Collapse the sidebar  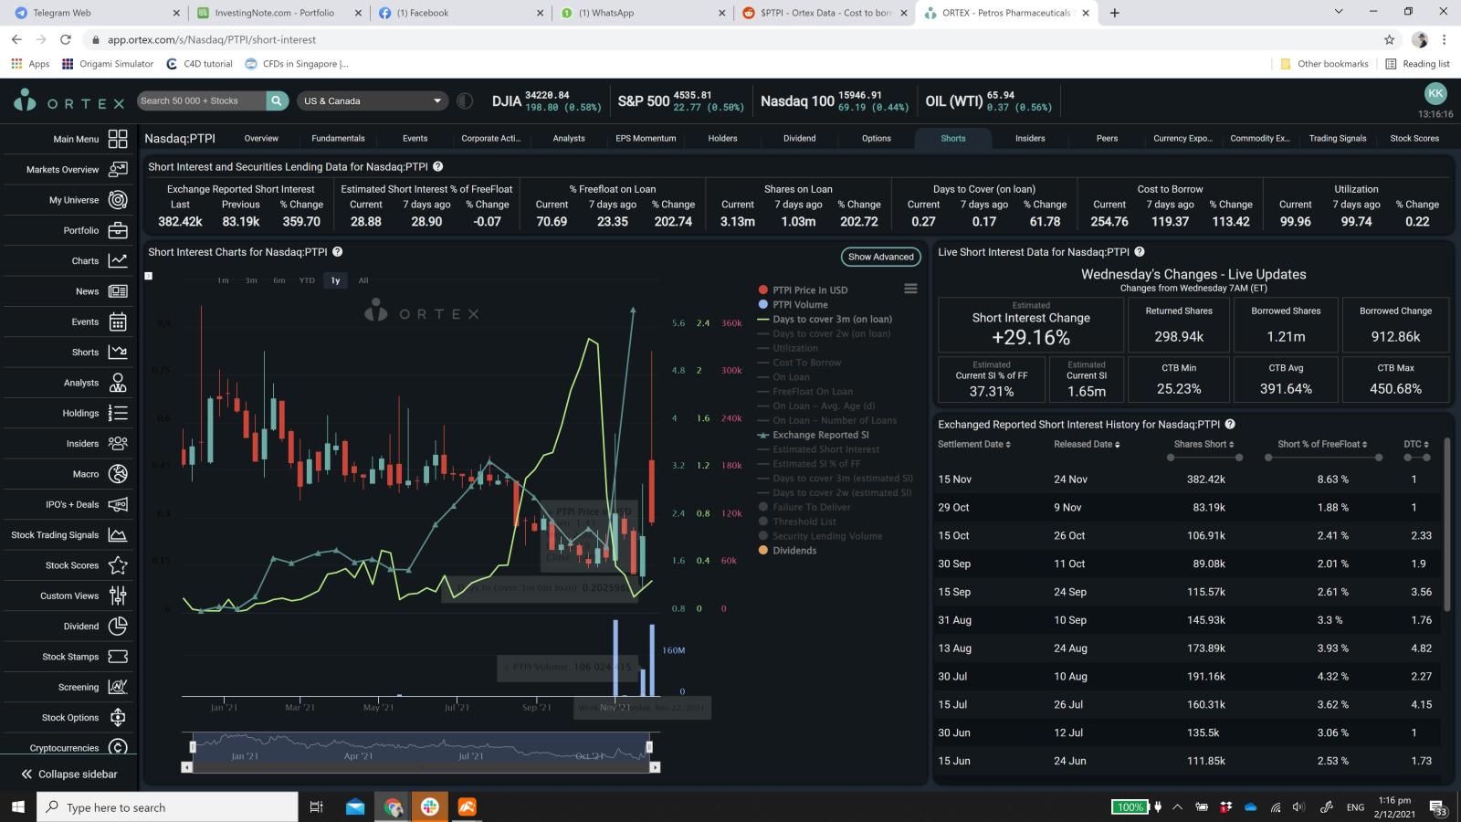69,774
